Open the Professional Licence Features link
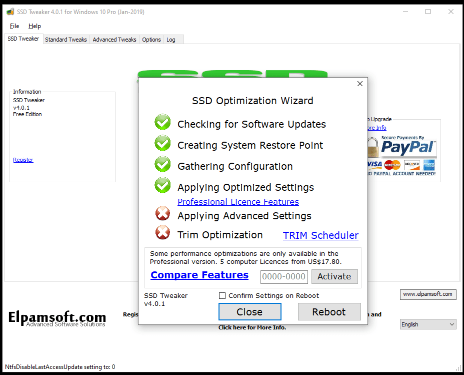 click(238, 202)
